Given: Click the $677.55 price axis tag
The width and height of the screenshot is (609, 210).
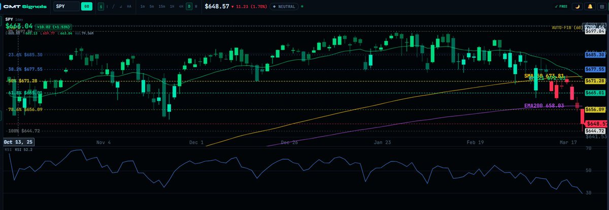Looking at the screenshot, I should pyautogui.click(x=596, y=69).
